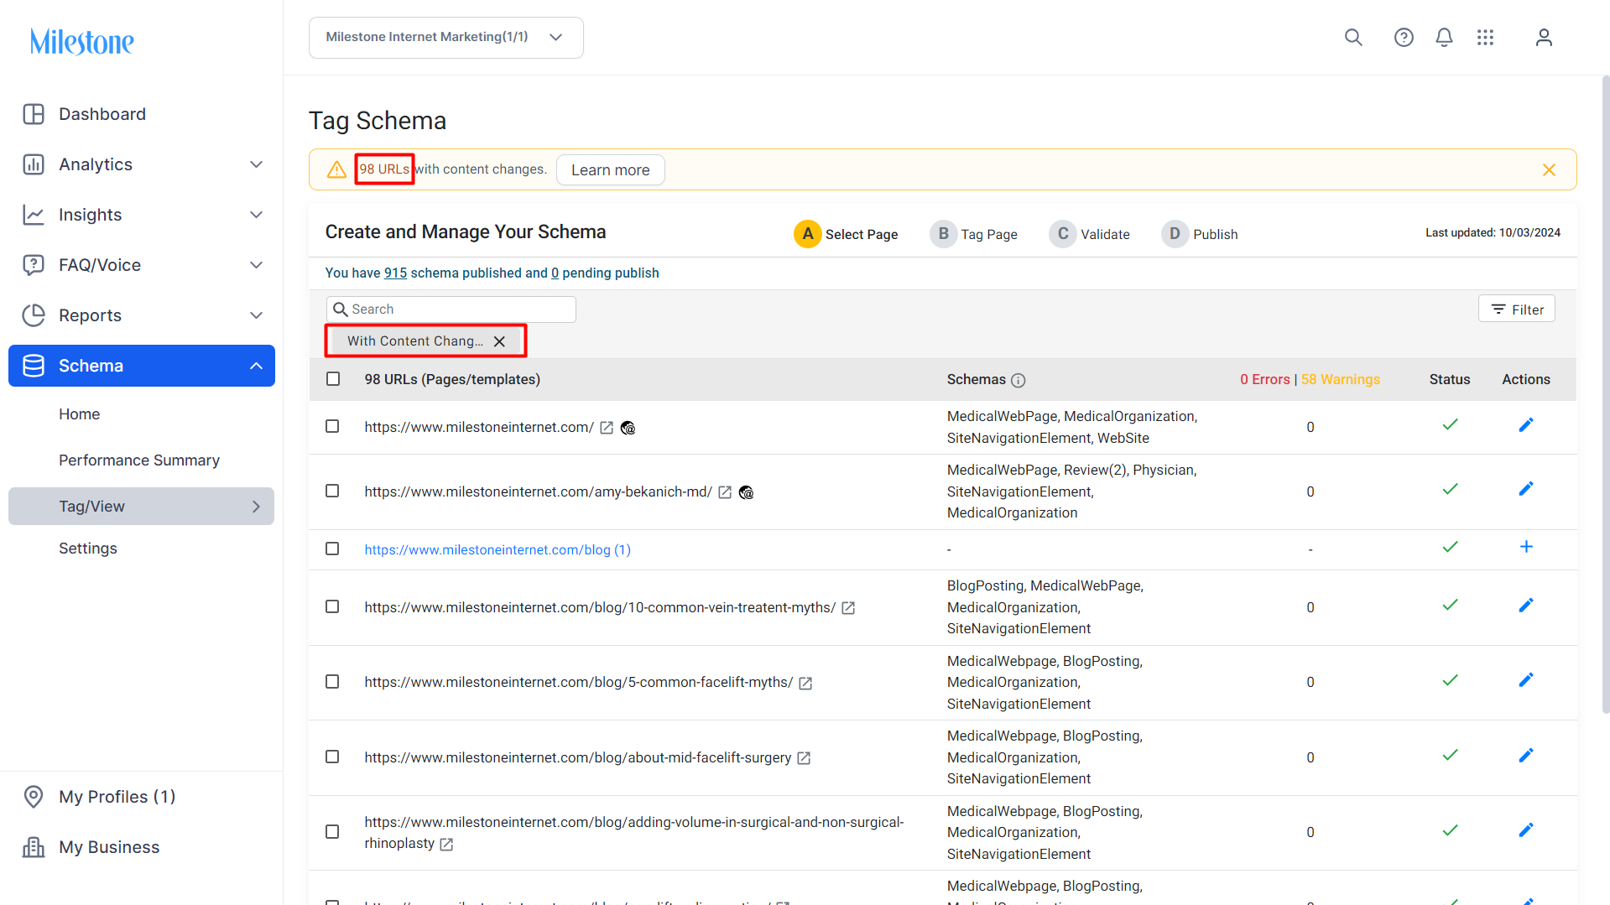
Task: Click the Milestone logo
Action: [x=82, y=41]
